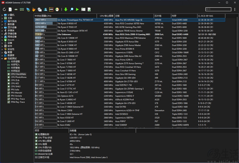Image resolution: width=239 pixels, height=163 pixels.
Task: Open the Report page icon
Action: tap(10, 10)
